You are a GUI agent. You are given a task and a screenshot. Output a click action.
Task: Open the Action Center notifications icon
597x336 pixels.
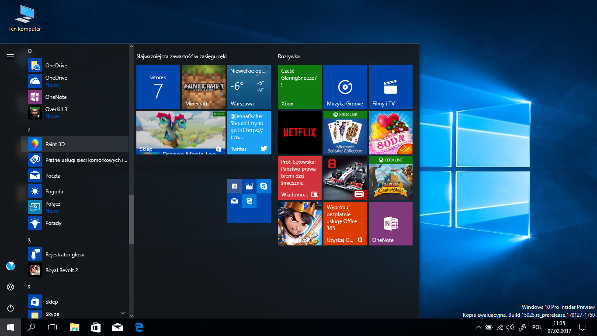coord(582,327)
